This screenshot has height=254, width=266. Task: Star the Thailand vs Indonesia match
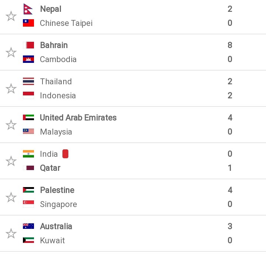tap(11, 88)
